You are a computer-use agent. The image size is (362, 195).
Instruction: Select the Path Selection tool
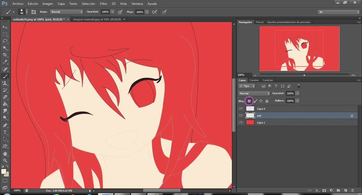pos(5,139)
